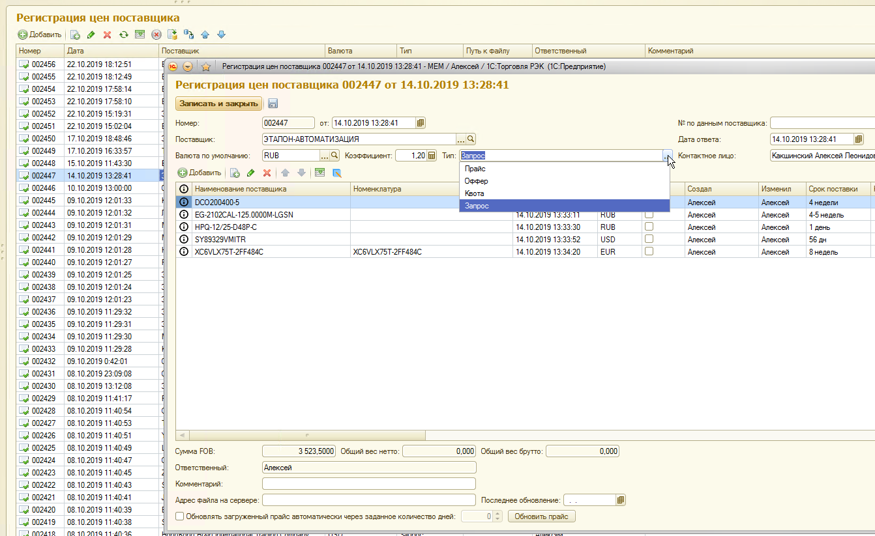Click the blue down arrow in main toolbar
The height and width of the screenshot is (536, 875).
(221, 35)
